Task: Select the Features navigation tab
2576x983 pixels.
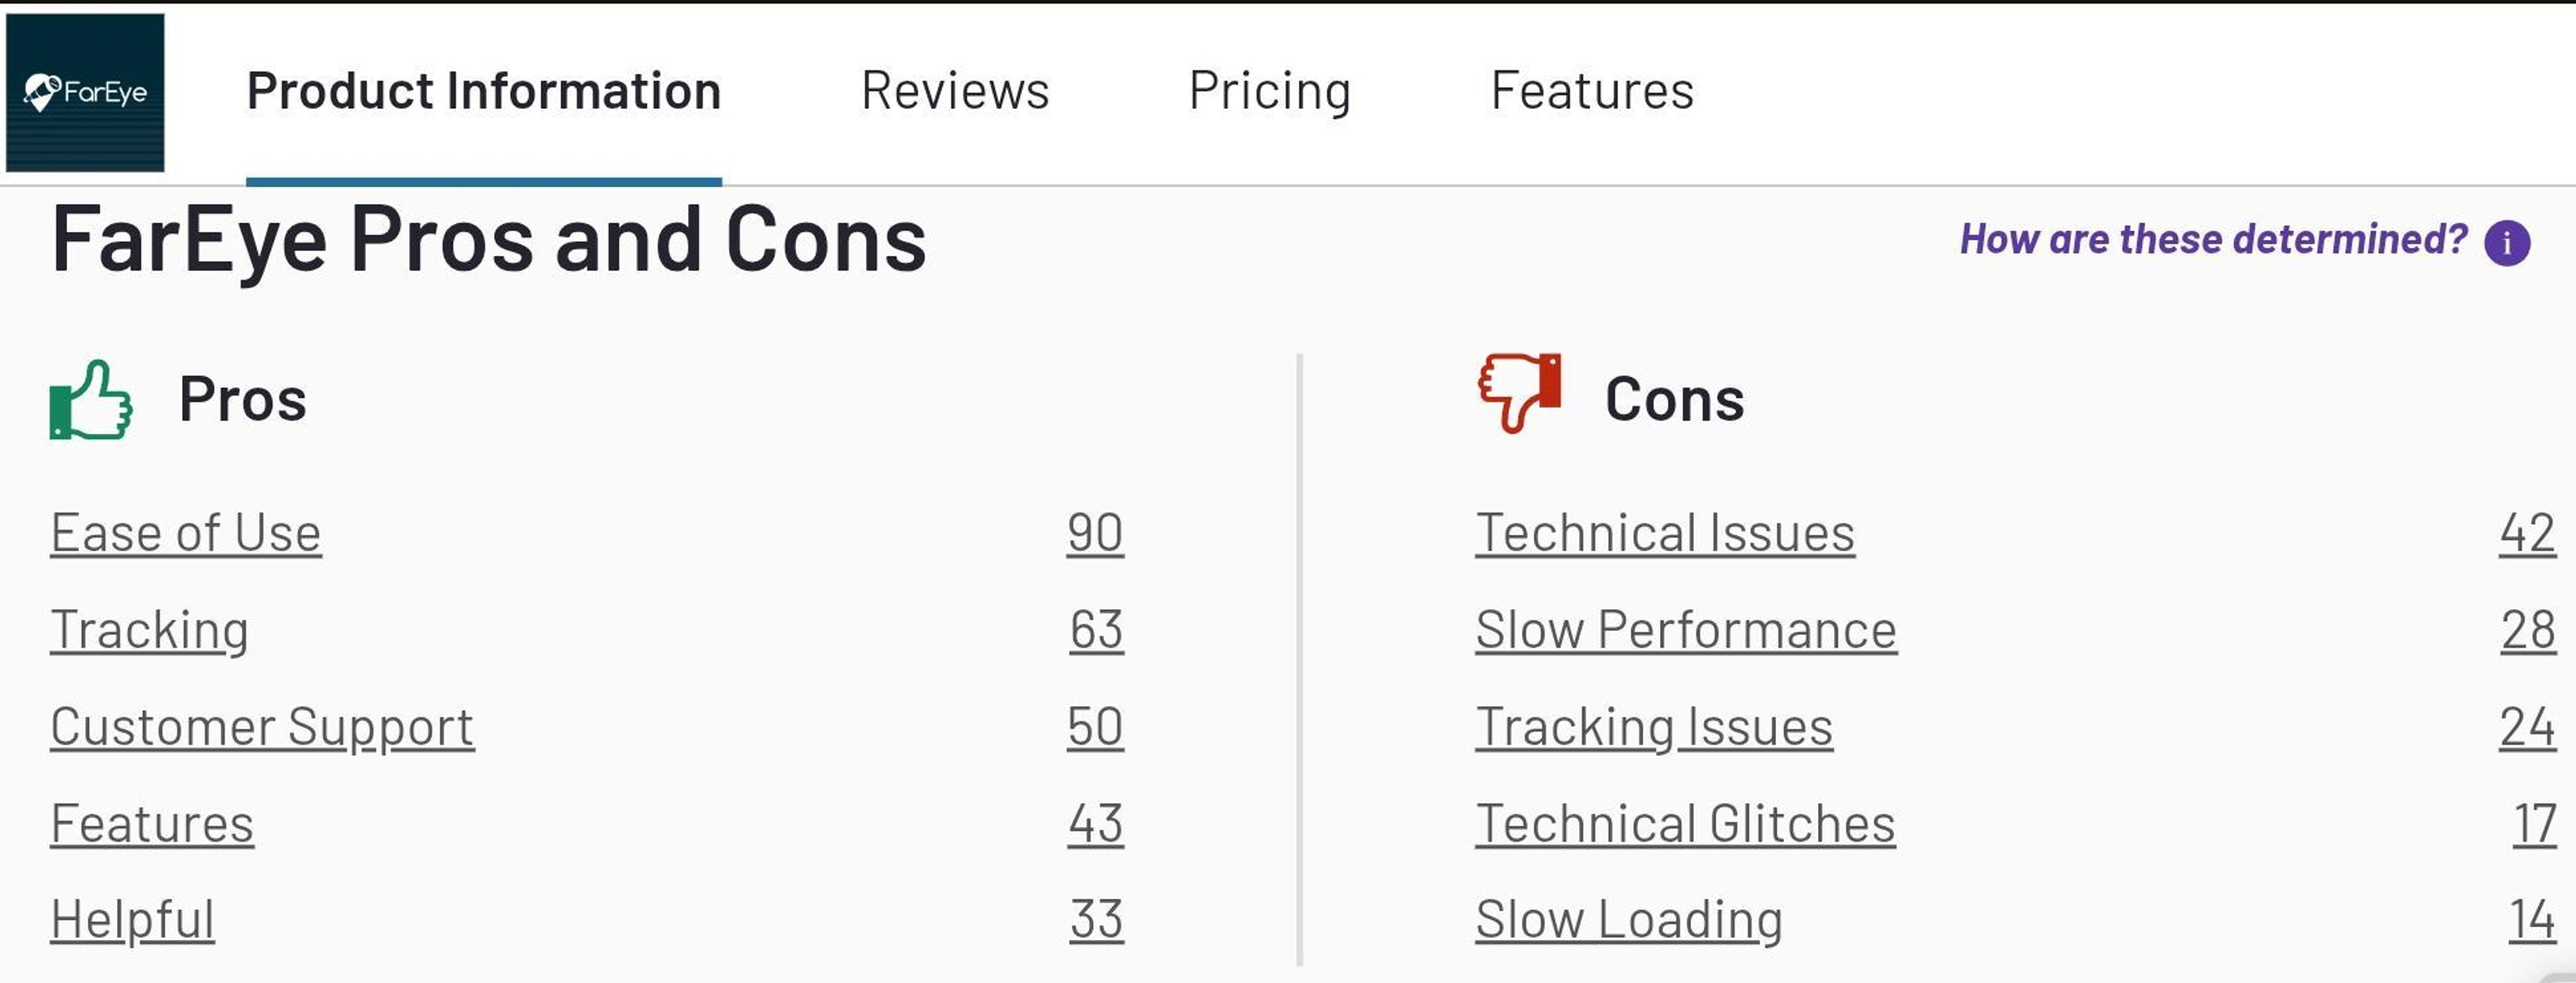Action: (1592, 91)
